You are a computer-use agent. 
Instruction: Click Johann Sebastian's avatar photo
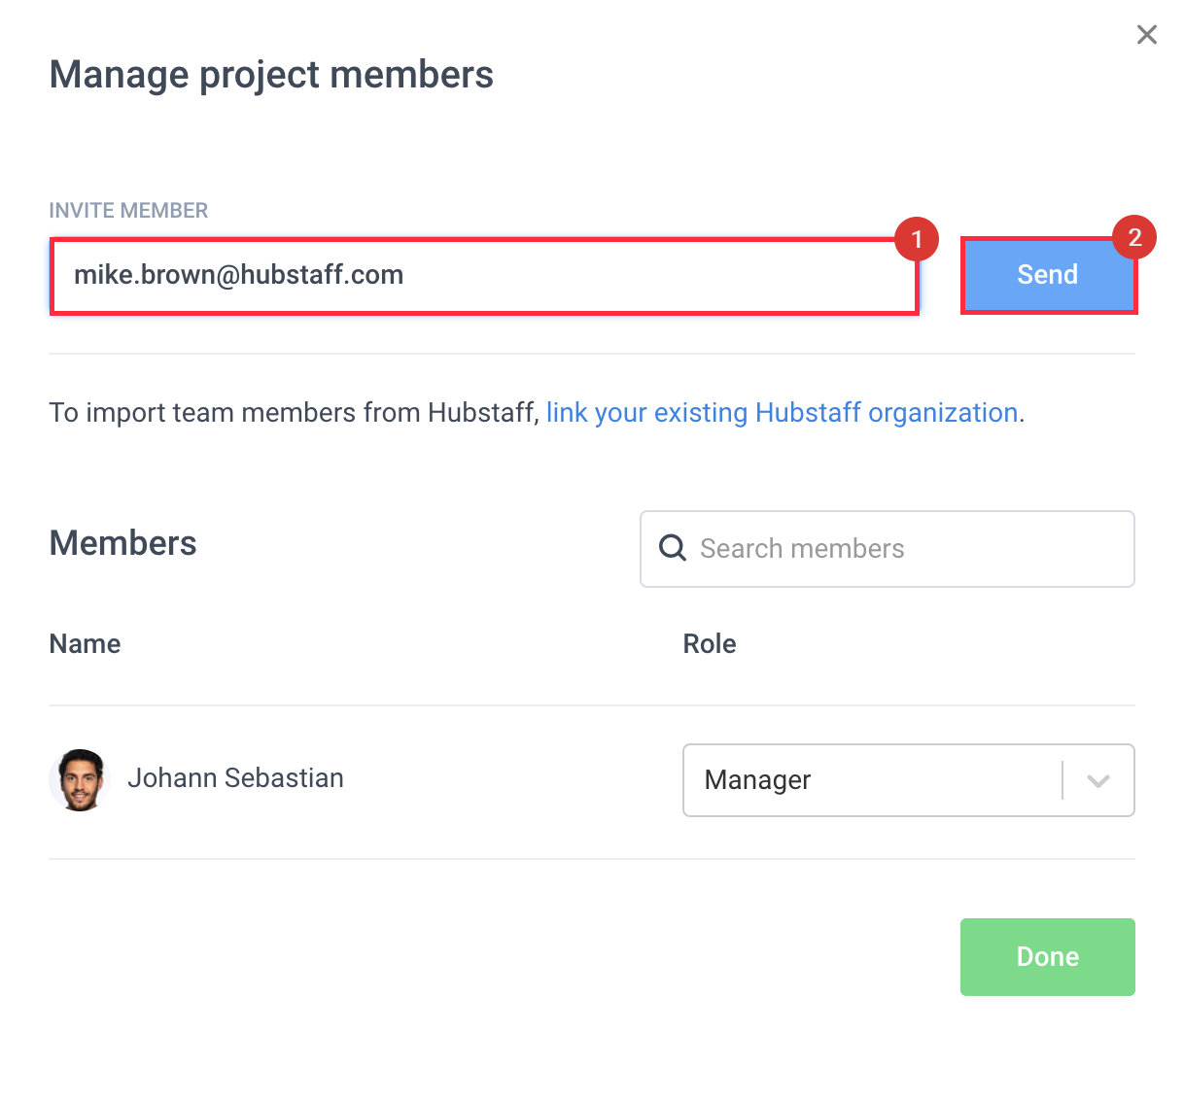pyautogui.click(x=80, y=779)
